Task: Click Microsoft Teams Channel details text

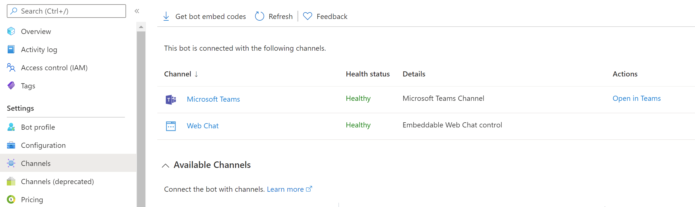Action: 443,98
